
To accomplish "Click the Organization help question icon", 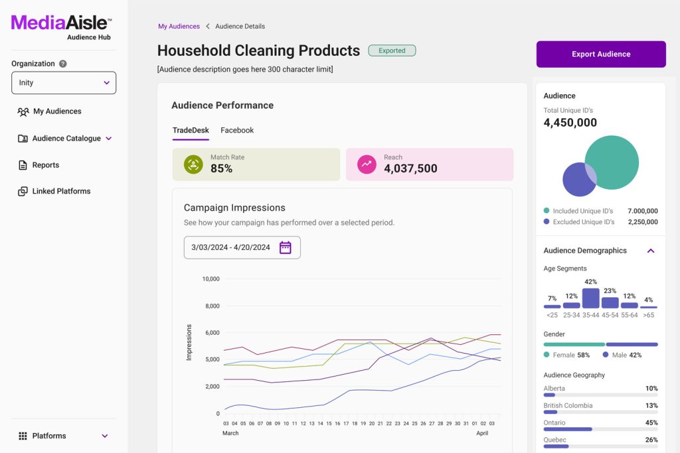I will 63,64.
